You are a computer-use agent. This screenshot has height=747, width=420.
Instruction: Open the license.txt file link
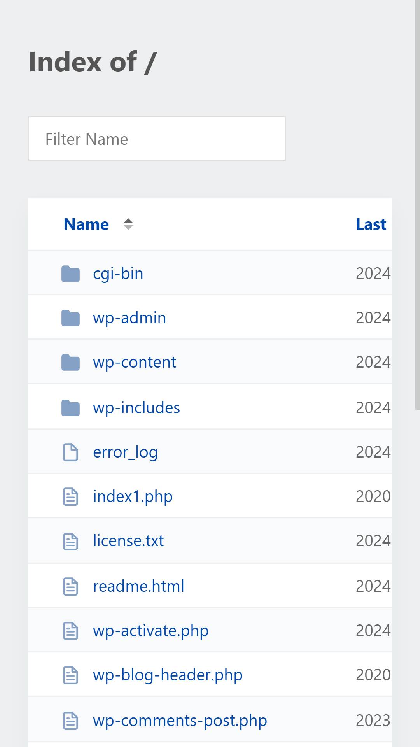(x=128, y=541)
